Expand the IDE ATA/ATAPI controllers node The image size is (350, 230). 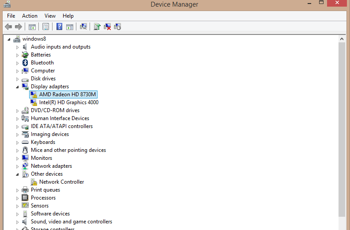click(x=17, y=127)
